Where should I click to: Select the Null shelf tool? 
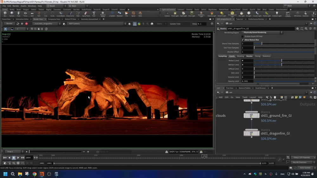click(39, 14)
